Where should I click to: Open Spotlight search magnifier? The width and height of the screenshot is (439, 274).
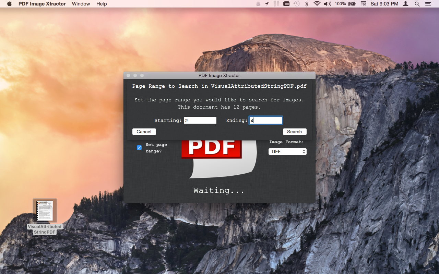pyautogui.click(x=417, y=4)
